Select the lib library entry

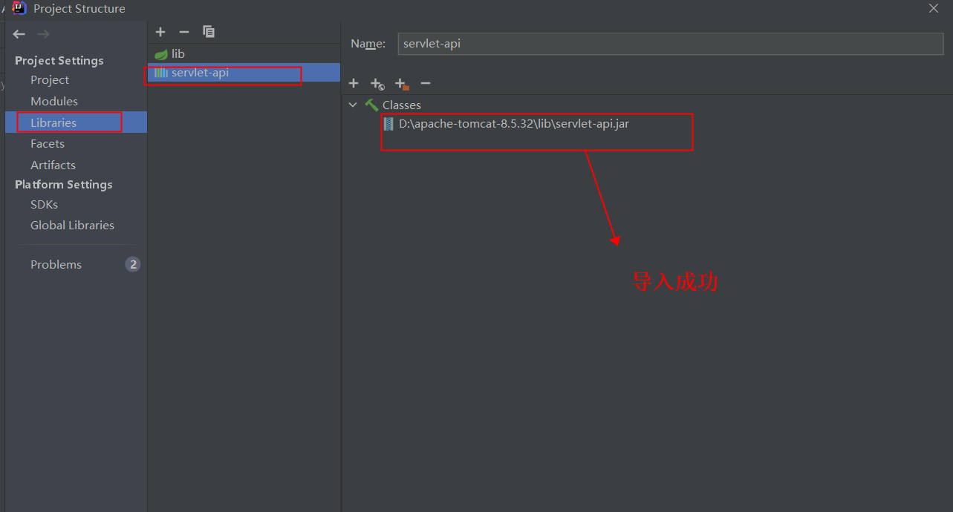coord(244,54)
